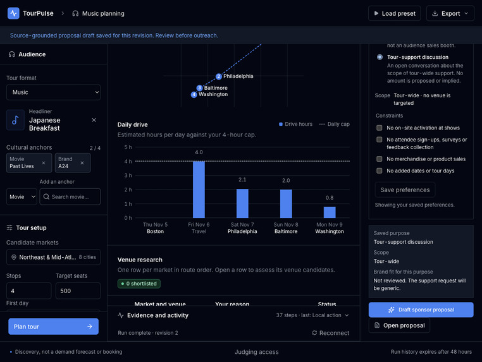Open the Export dropdown chevron
The width and height of the screenshot is (482, 362).
point(466,13)
